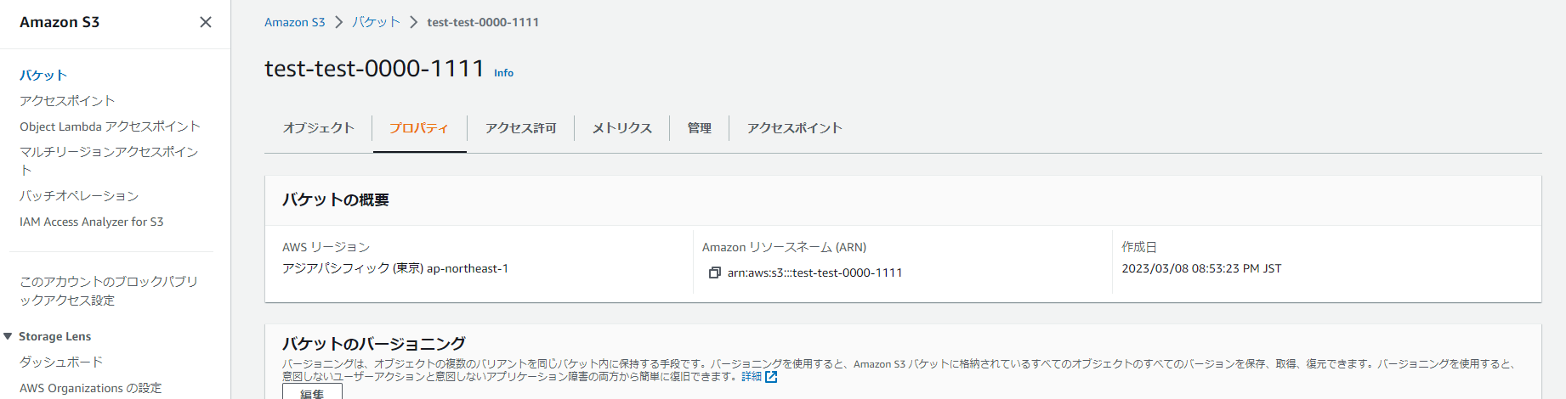This screenshot has width=1566, height=399.
Task: Open the メトリクス tab
Action: (x=622, y=128)
